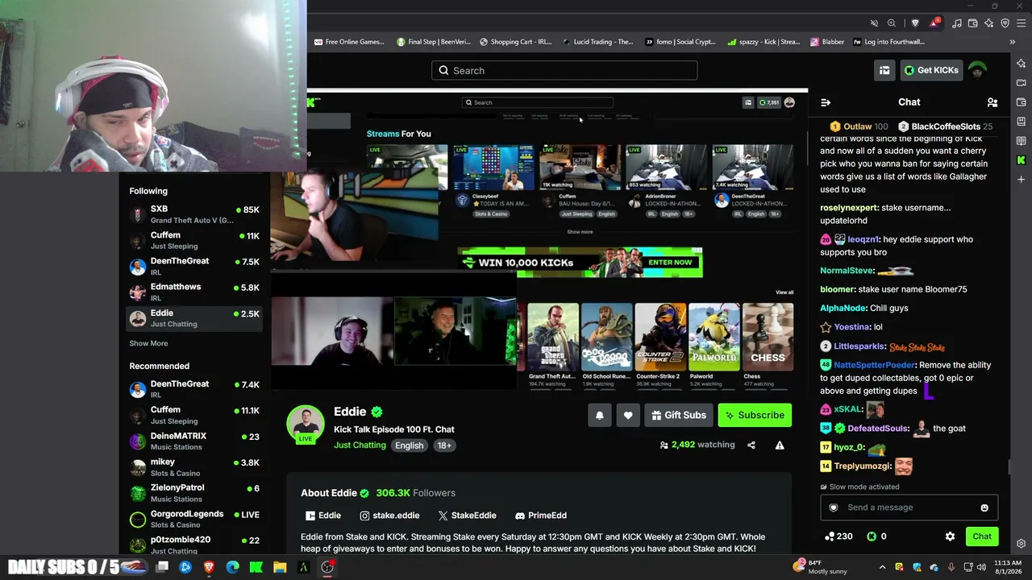Click the Send a message chat input
Viewport: 1032px width, 580px height.
[x=909, y=507]
